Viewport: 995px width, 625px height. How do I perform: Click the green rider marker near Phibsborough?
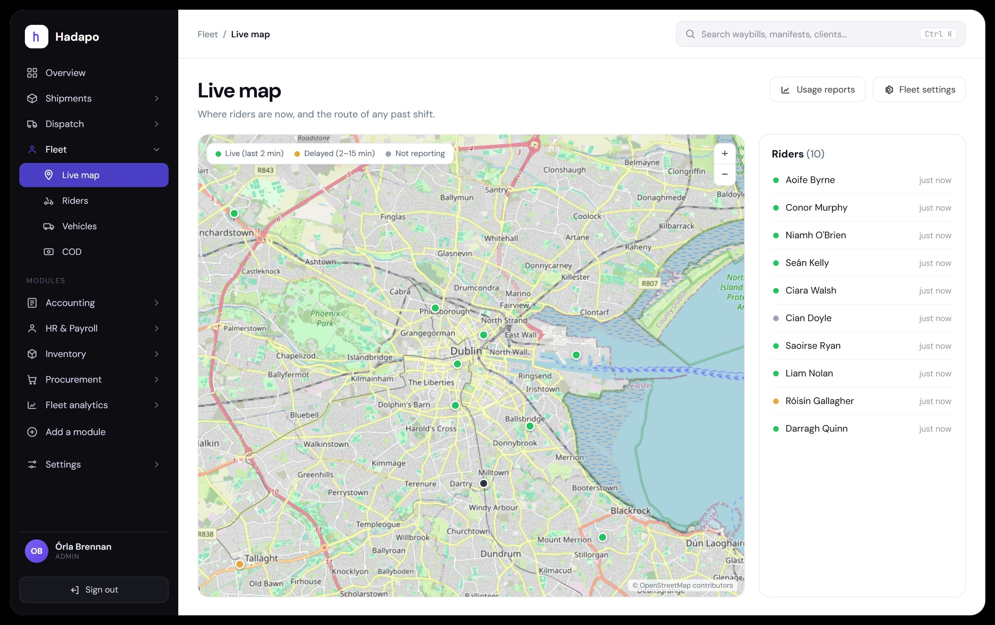[x=435, y=308]
